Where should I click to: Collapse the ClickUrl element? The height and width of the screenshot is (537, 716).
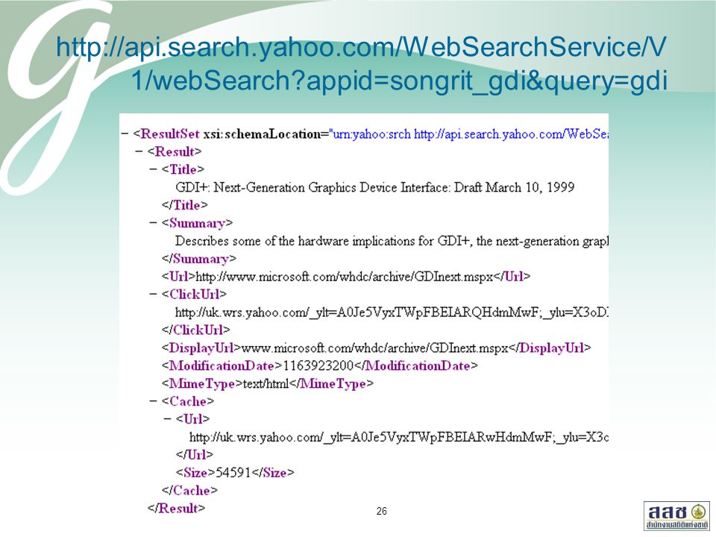click(x=153, y=295)
